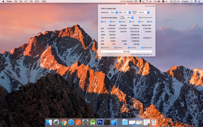The width and height of the screenshot is (203, 127).
Task: Click the Donate link
Action: (x=147, y=55)
